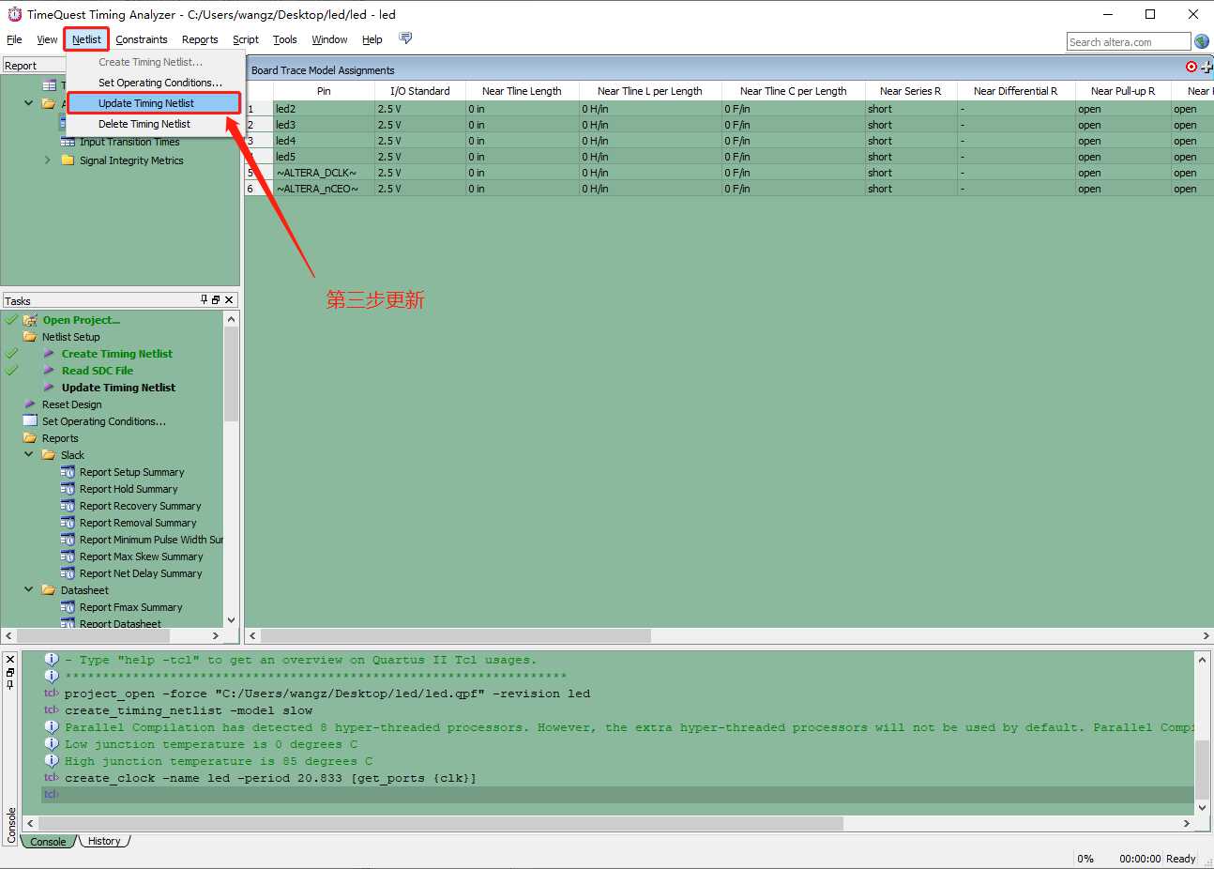Click down arrow of Tasks panel scrollbar
The width and height of the screenshot is (1214, 869).
point(231,620)
